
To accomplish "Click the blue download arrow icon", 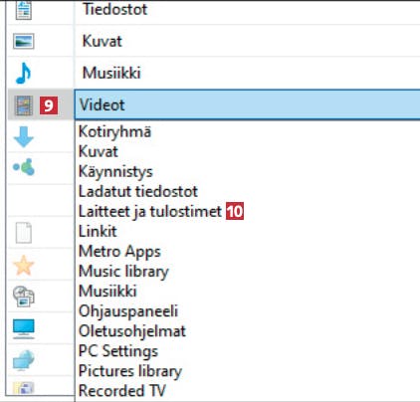I will (24, 136).
